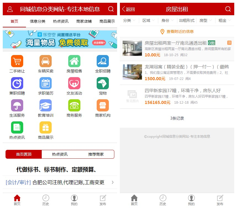Open 二手转让 shopping cart icon
This screenshot has width=237, height=209.
click(17, 61)
